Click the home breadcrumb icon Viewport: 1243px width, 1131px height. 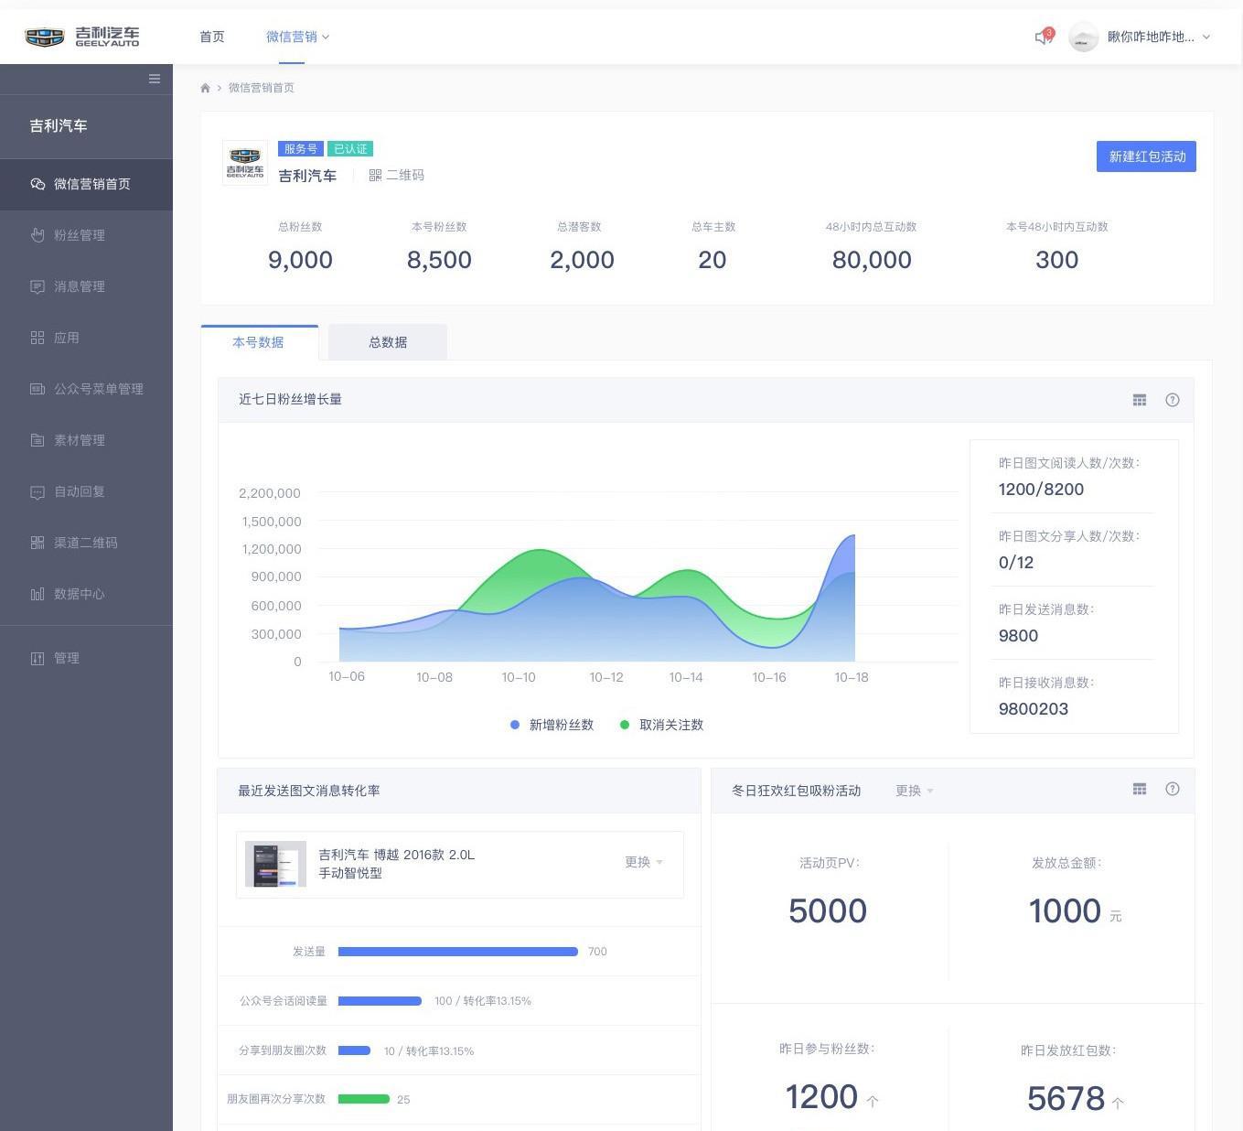pos(205,88)
